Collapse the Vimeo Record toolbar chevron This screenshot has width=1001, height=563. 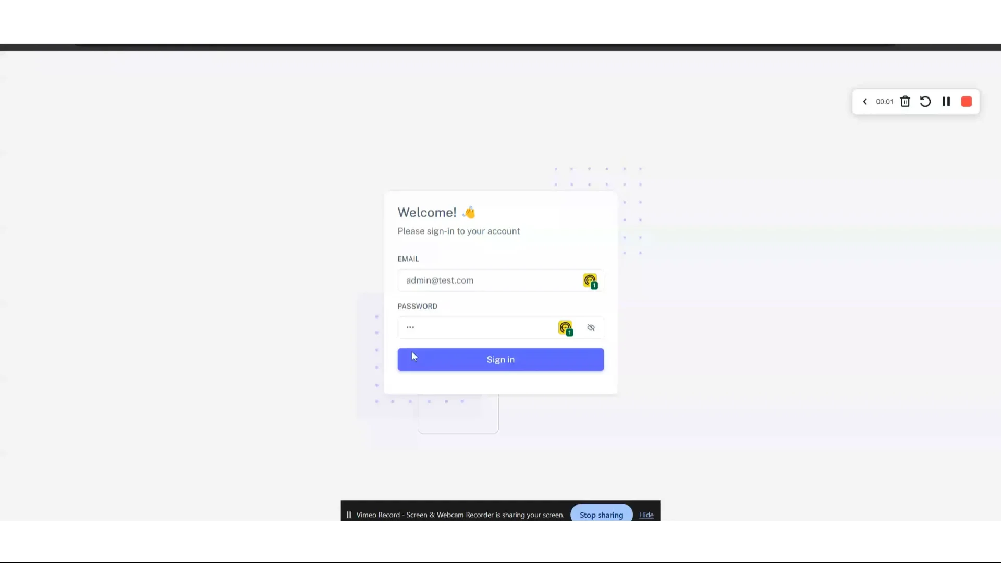865,102
